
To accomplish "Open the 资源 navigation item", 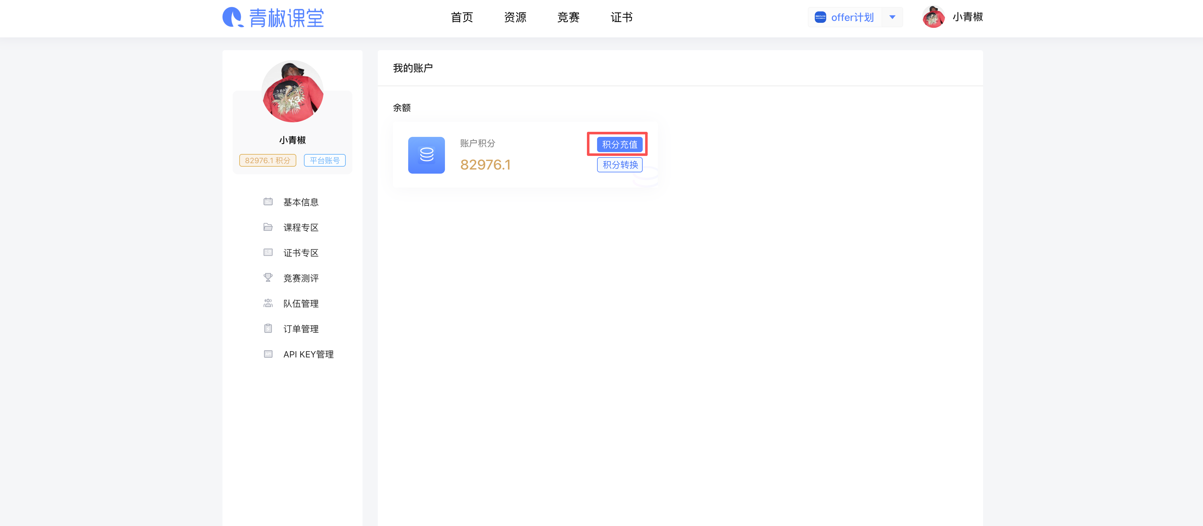I will 515,17.
